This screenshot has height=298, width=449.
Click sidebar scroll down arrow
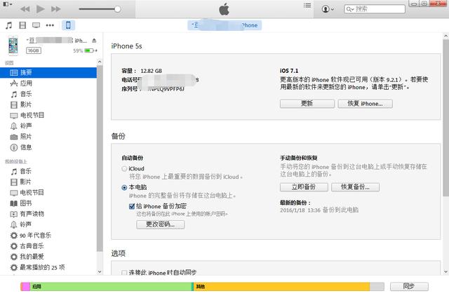[100, 271]
